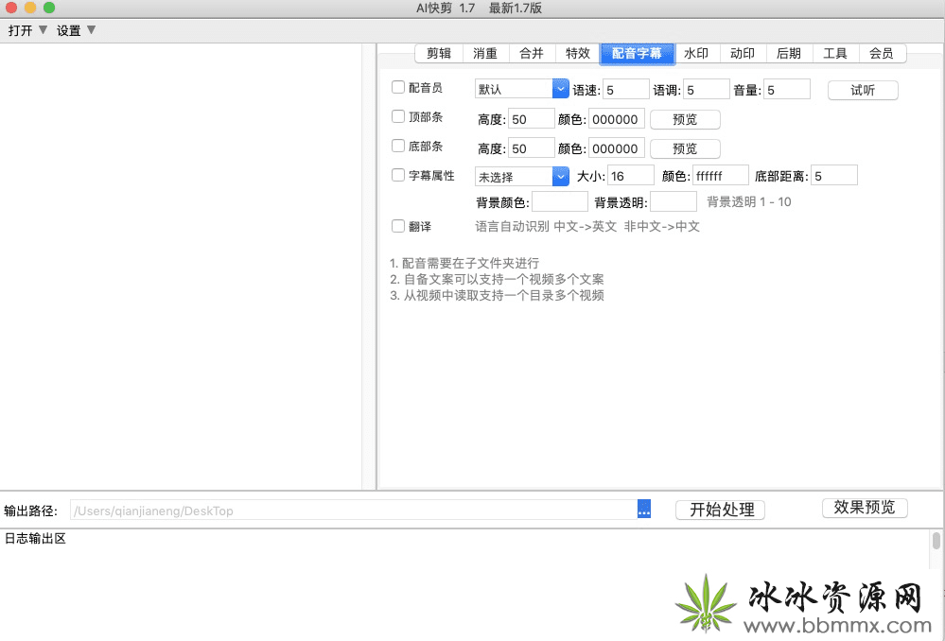Click the 底部条 颜色 field

[617, 148]
